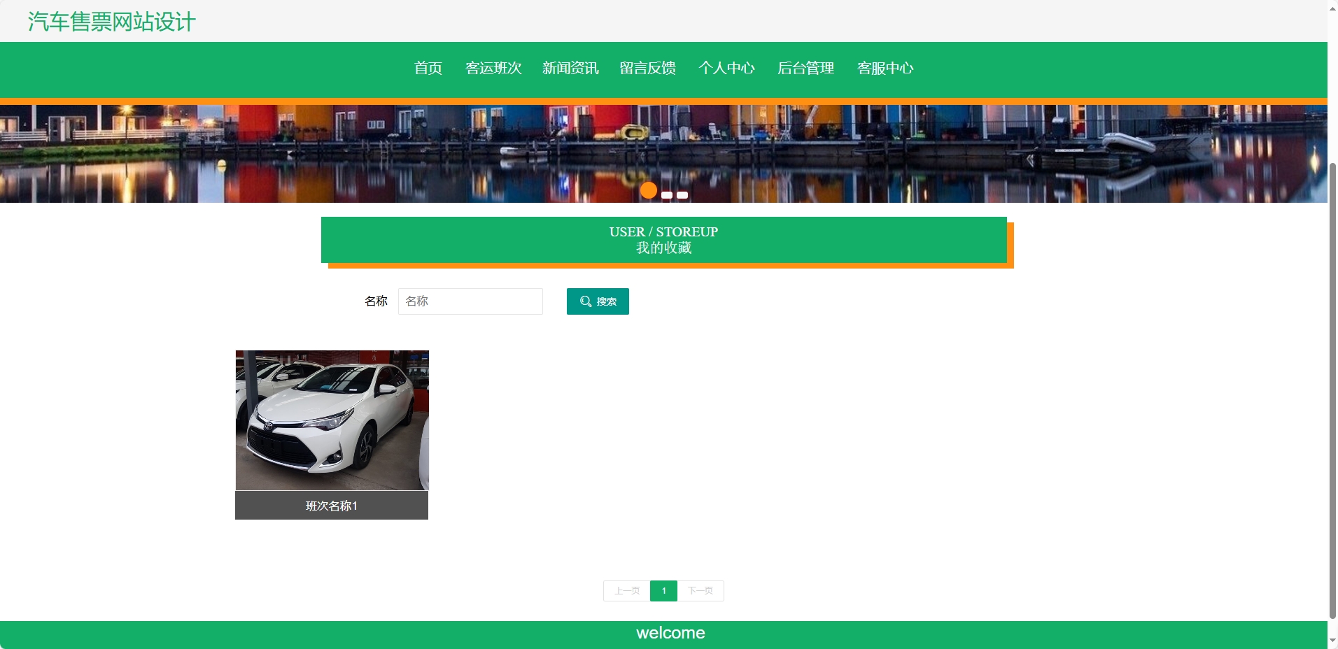
Task: Open the 客运班次 schedules page
Action: tap(493, 68)
